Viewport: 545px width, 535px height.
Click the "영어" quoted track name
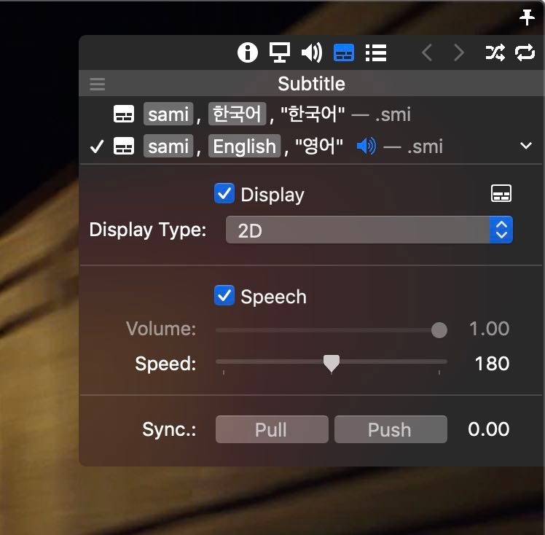tap(319, 146)
